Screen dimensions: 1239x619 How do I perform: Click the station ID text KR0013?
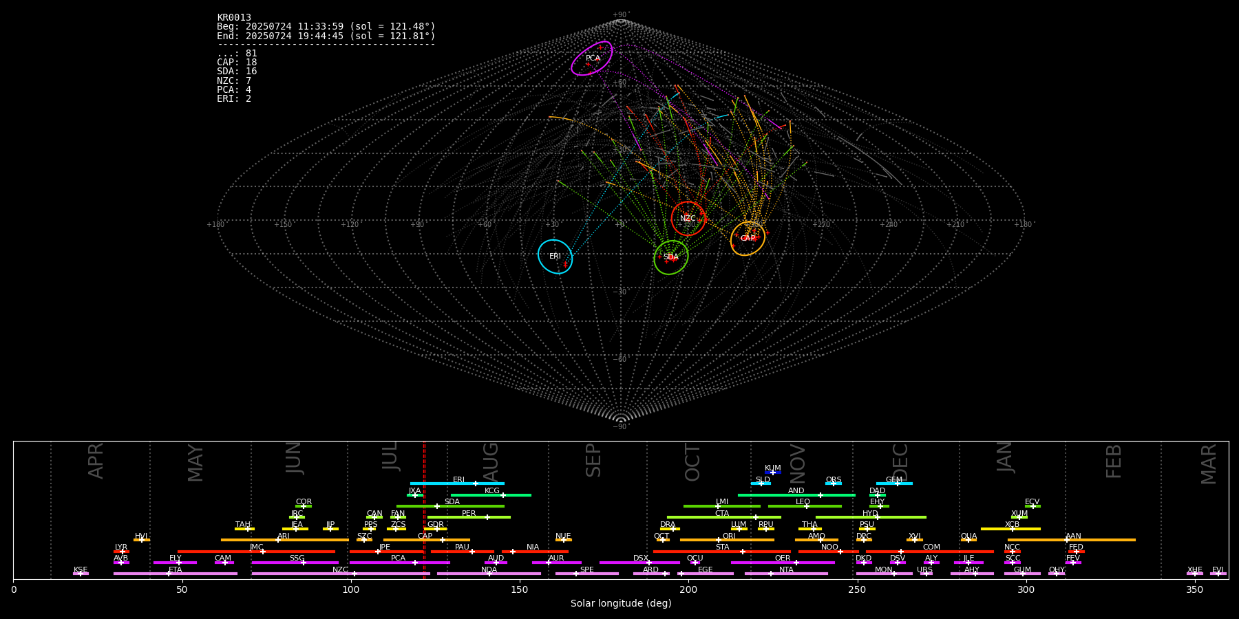coord(234,18)
